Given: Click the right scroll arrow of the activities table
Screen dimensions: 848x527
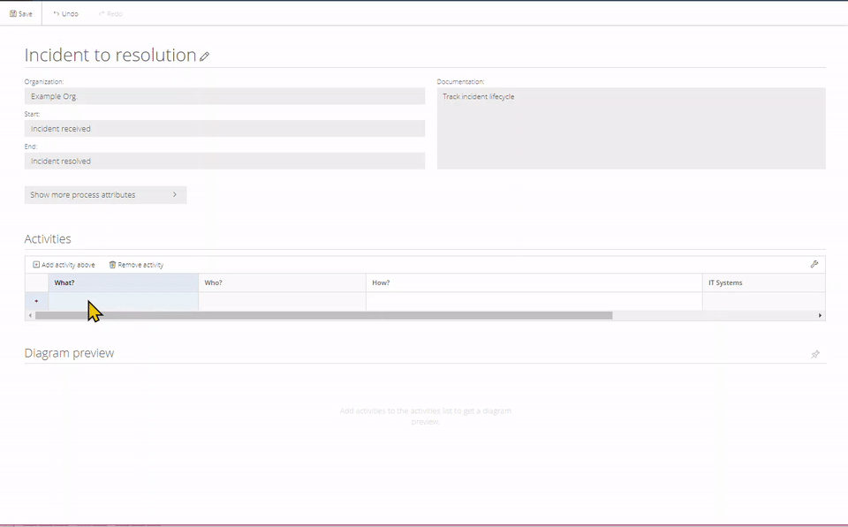Looking at the screenshot, I should click(820, 315).
